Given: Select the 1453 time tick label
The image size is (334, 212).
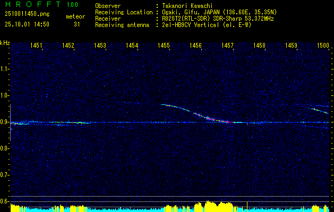Looking at the screenshot, I should tap(100, 46).
